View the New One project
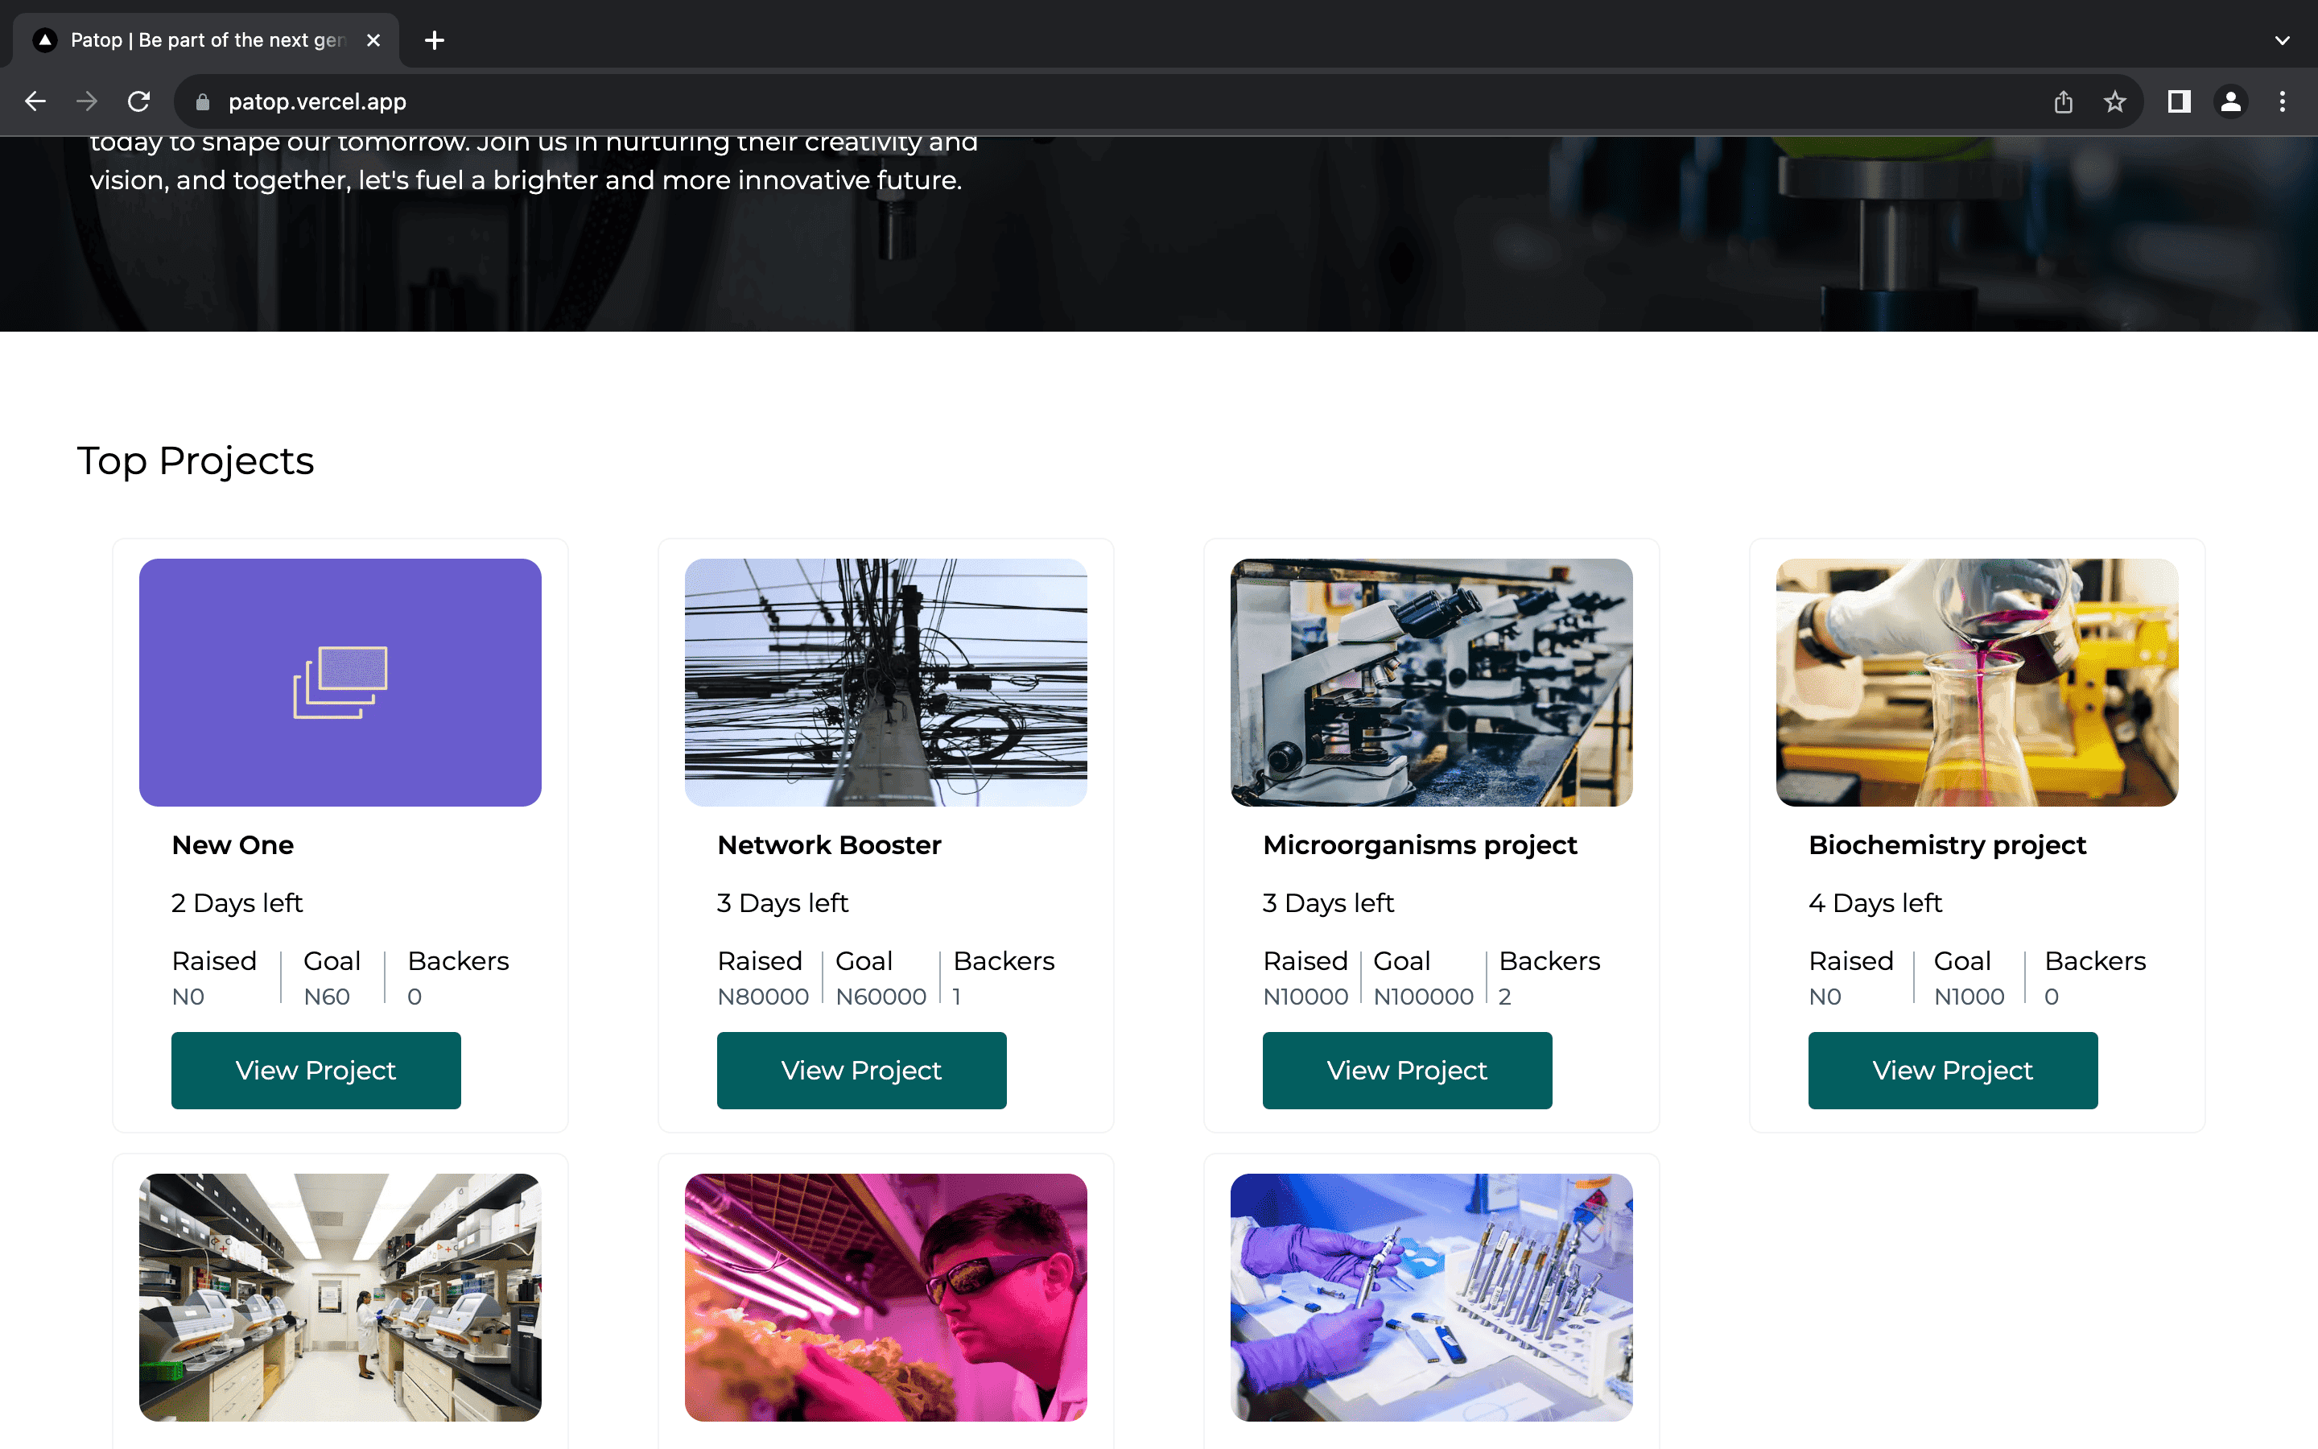Image resolution: width=2318 pixels, height=1449 pixels. tap(316, 1071)
